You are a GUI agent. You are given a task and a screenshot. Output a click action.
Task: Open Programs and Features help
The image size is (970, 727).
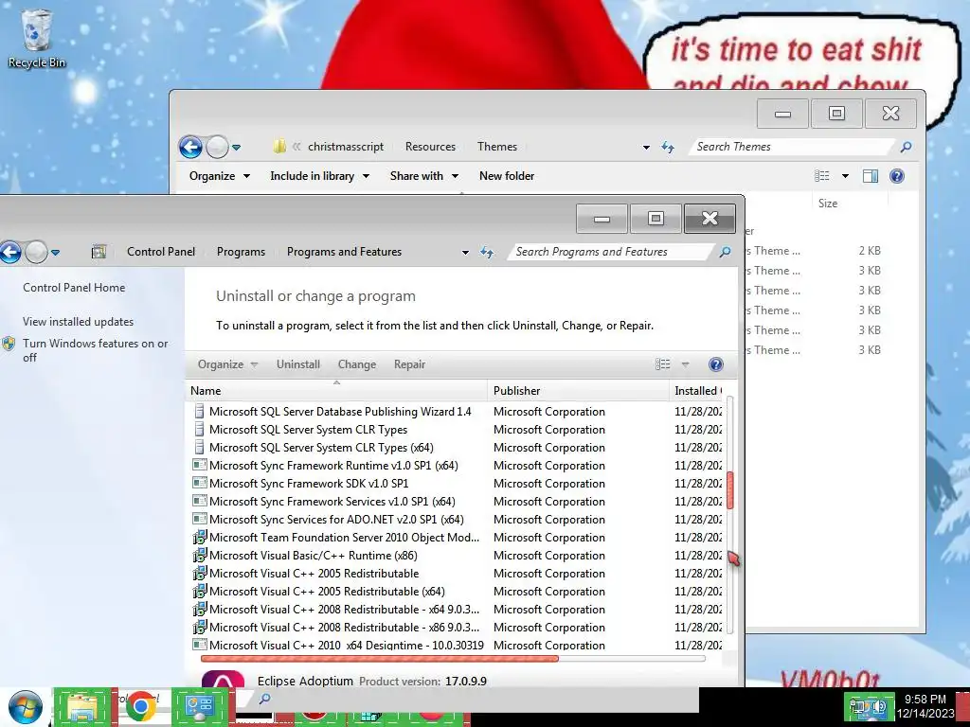[x=716, y=364]
